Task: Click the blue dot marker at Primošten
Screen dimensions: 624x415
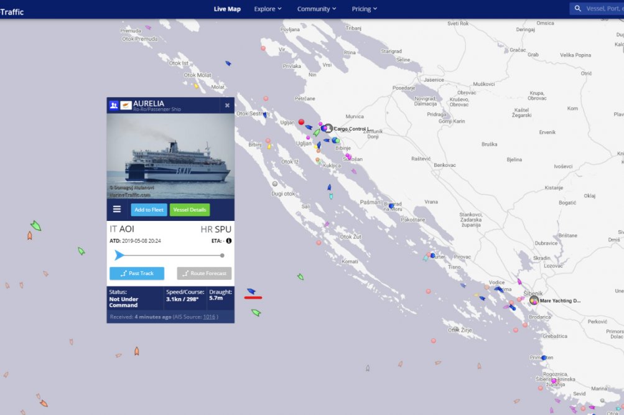Action: tap(544, 358)
